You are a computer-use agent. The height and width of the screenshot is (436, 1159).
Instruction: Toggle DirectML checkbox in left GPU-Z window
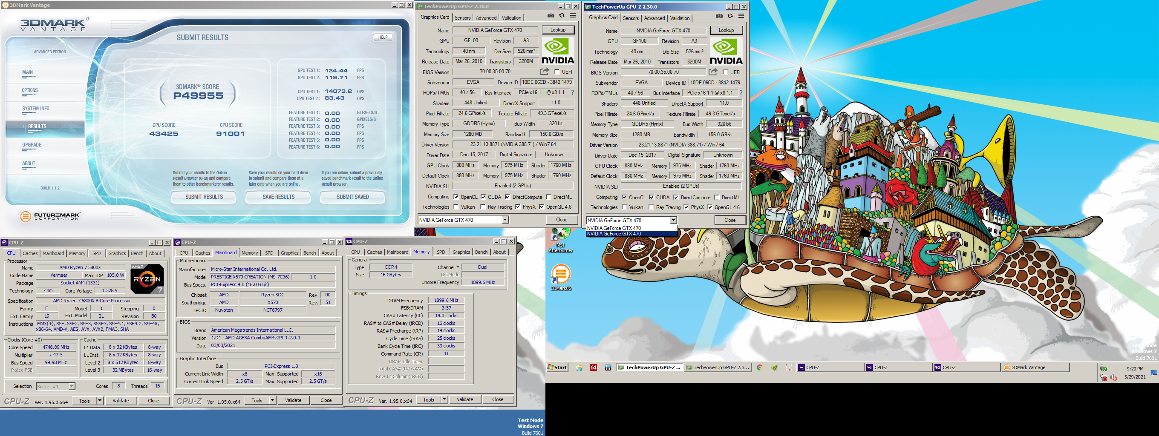coord(548,197)
